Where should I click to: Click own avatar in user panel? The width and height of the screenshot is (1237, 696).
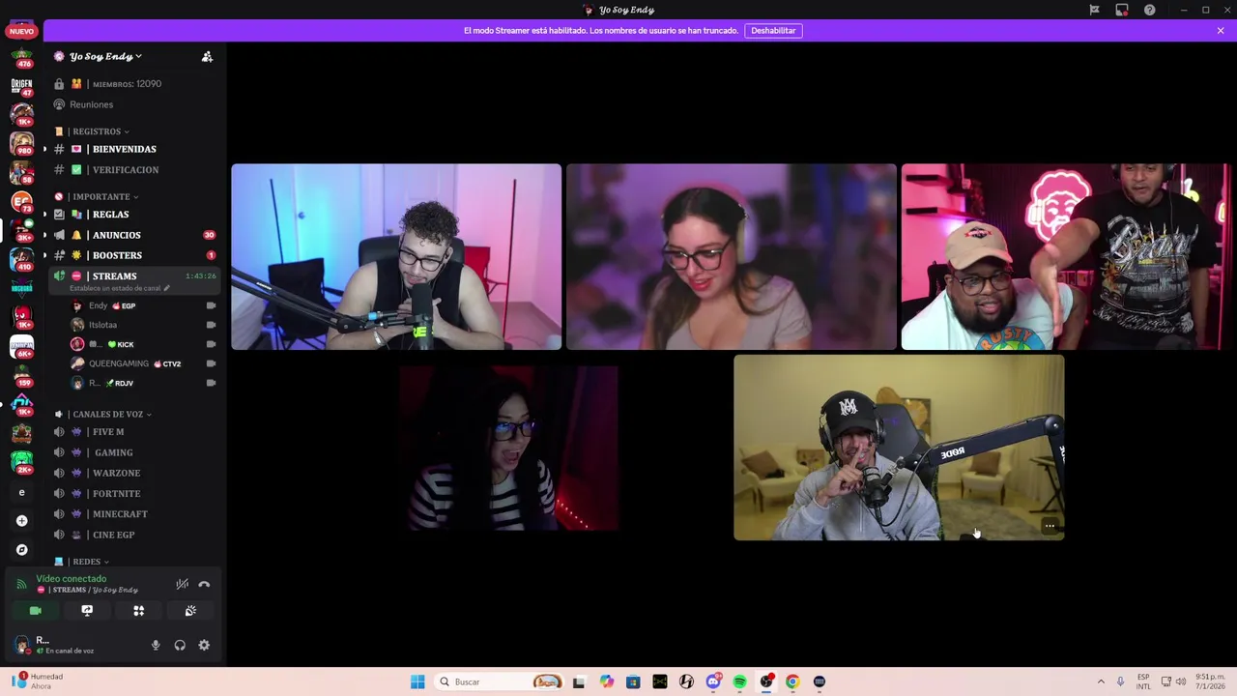pyautogui.click(x=21, y=646)
